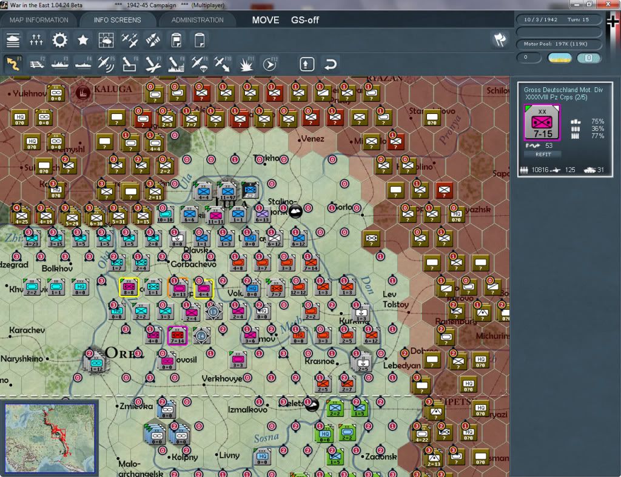Image resolution: width=621 pixels, height=477 pixels.
Task: Click the weather cloud marker near Yelets
Action: (312, 404)
